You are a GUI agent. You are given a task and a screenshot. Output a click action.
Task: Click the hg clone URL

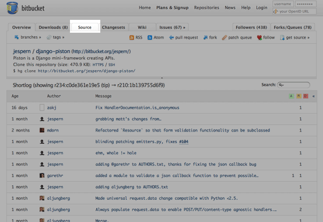[87, 71]
